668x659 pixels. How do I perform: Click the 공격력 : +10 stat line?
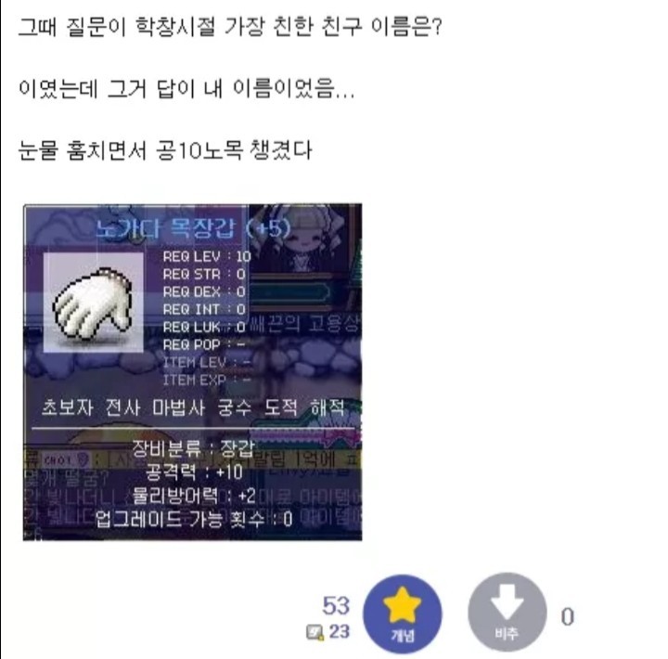[x=194, y=472]
